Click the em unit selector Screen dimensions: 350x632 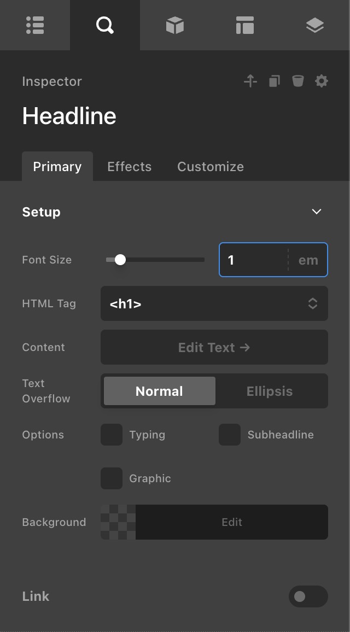coord(308,260)
